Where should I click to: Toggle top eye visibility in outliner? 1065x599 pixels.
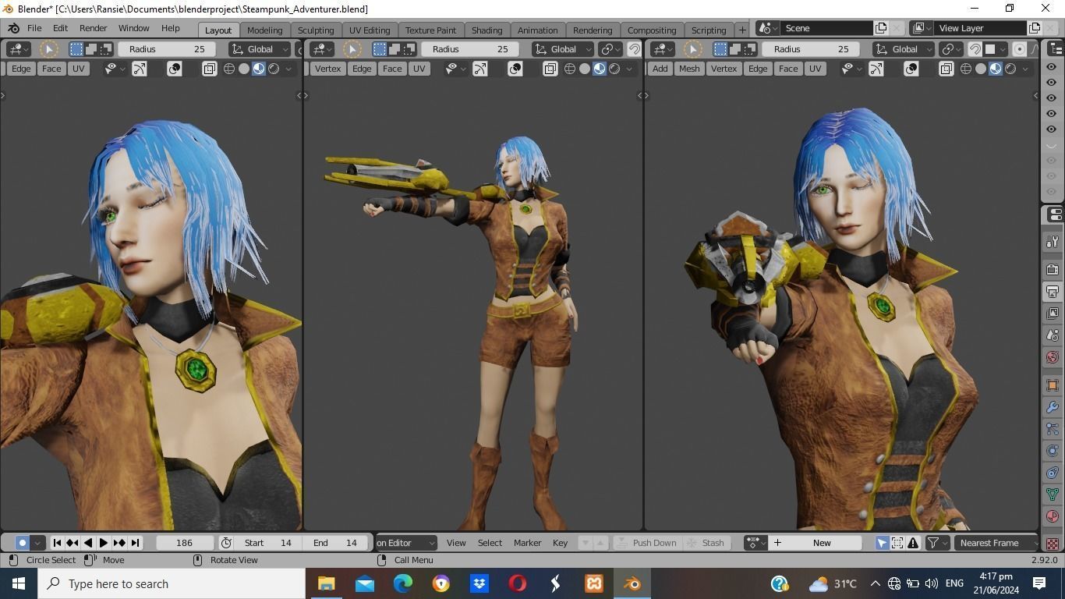[x=1051, y=67]
